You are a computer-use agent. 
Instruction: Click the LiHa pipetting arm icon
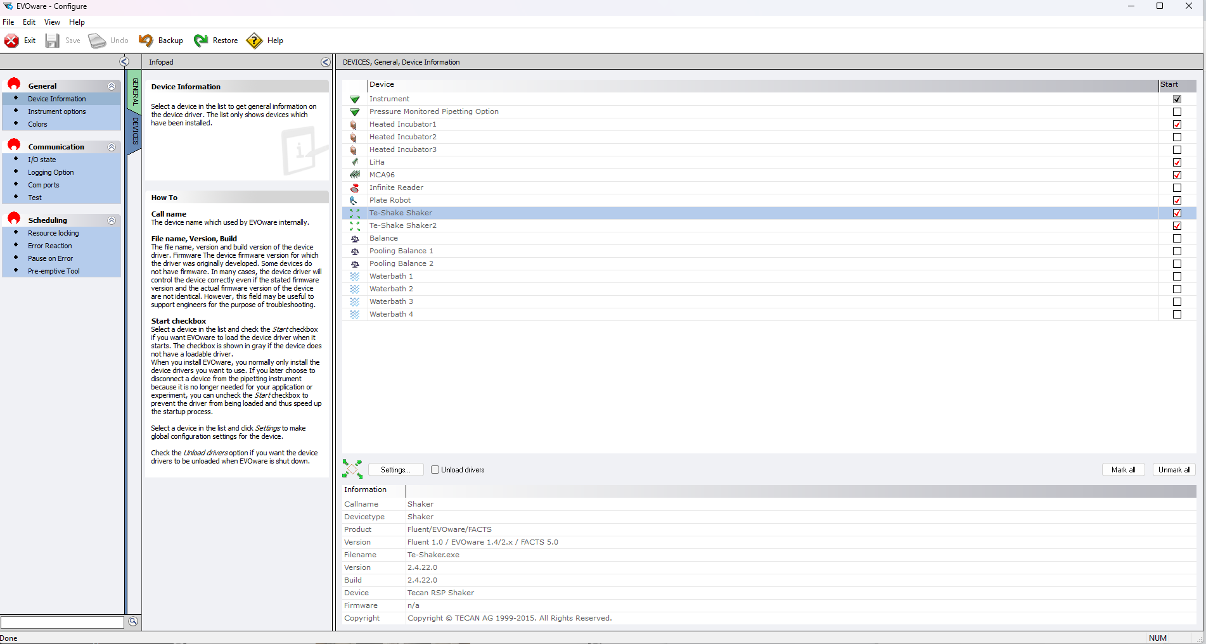click(355, 162)
